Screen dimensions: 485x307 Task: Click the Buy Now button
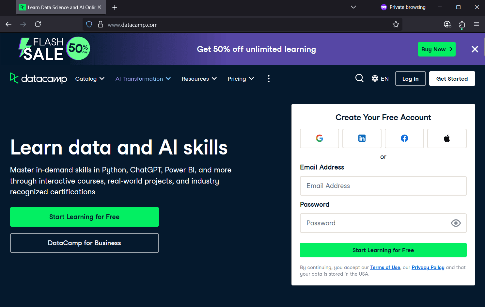coord(437,49)
